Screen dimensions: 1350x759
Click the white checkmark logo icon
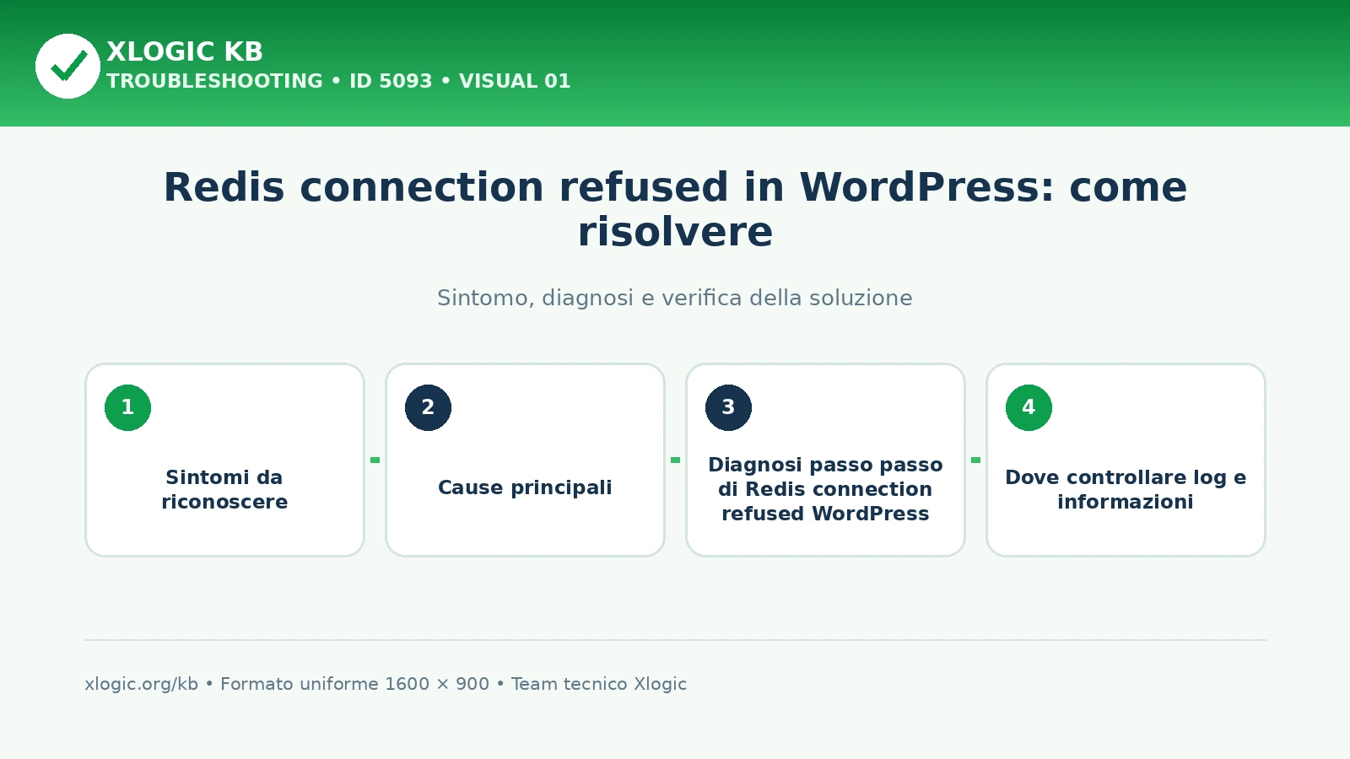tap(67, 66)
